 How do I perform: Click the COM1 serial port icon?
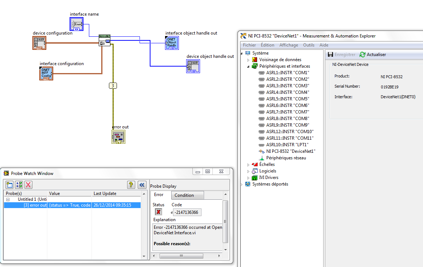click(x=261, y=73)
